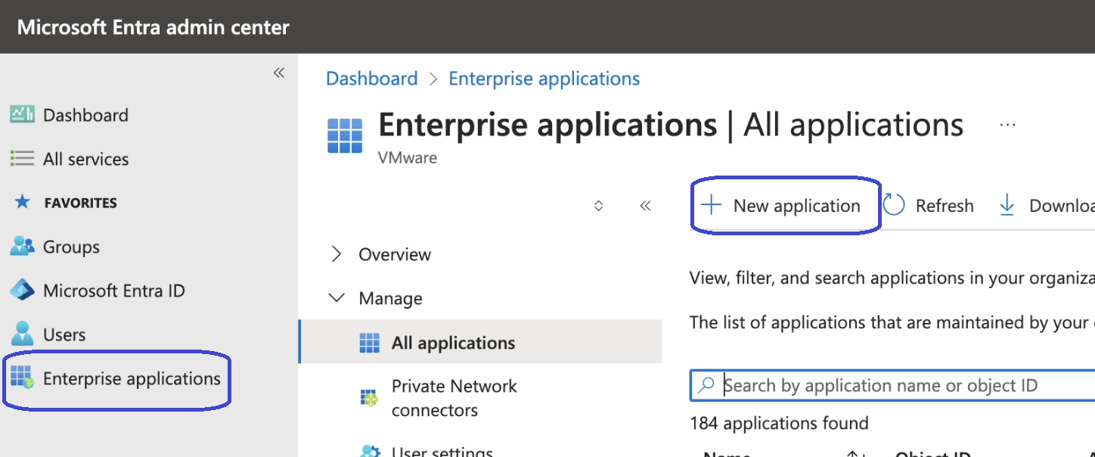This screenshot has height=457, width=1095.
Task: Click the Overview menu label
Action: click(395, 254)
